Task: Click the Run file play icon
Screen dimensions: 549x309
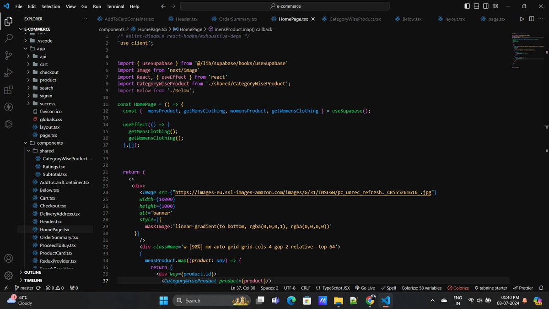Action: click(x=522, y=19)
